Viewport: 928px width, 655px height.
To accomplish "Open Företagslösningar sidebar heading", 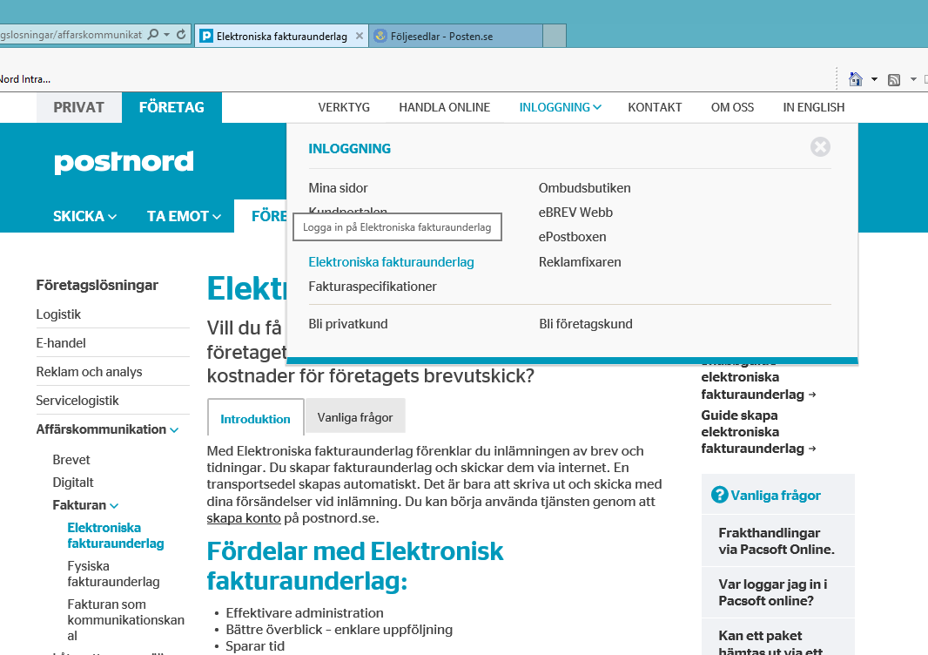I will pos(97,285).
